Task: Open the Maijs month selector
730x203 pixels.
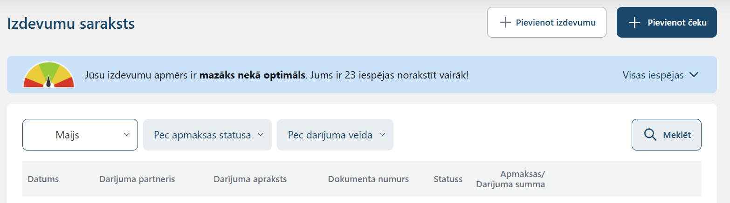Action: click(x=80, y=135)
